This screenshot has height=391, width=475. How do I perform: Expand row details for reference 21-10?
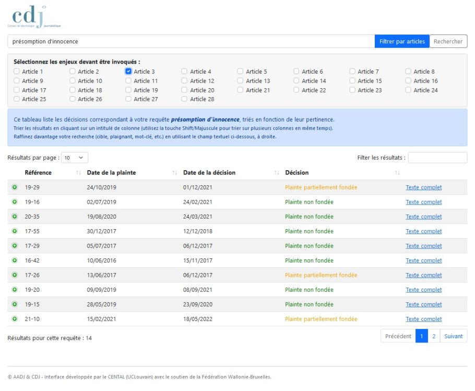15,318
